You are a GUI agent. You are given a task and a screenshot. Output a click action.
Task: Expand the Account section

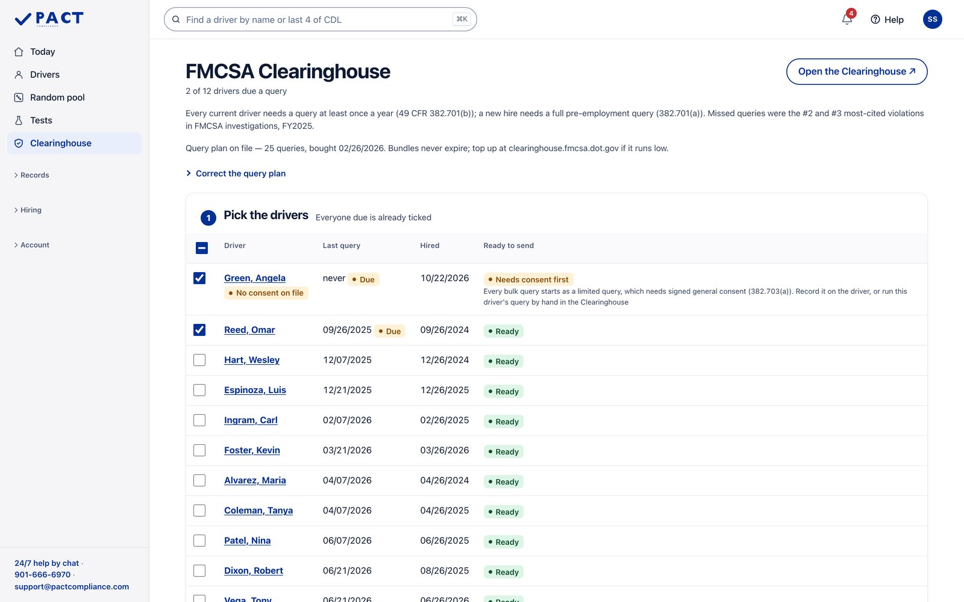32,245
